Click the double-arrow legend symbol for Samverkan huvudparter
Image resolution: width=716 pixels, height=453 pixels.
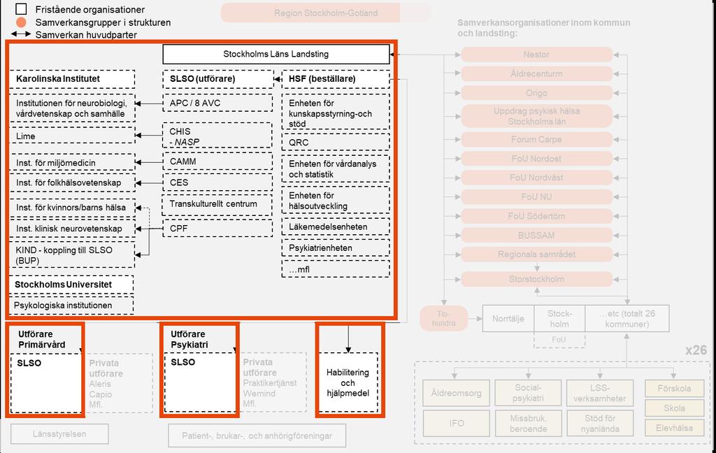click(x=21, y=34)
